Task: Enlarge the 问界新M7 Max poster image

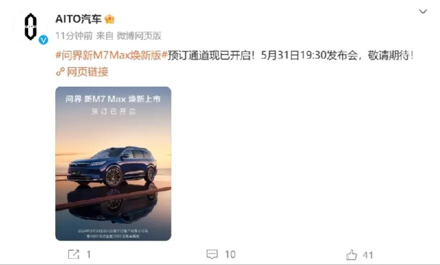Action: point(114,164)
